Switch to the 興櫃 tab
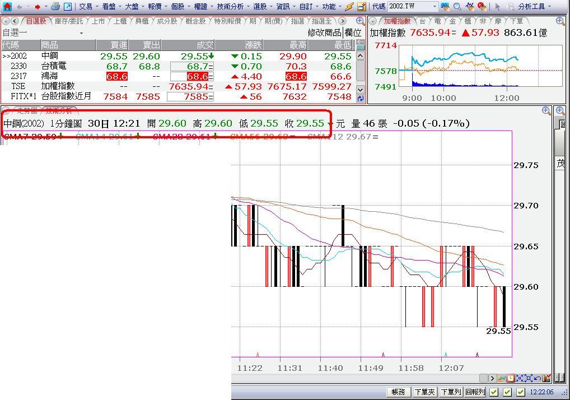Screen dimensions: 570x400 (x=142, y=21)
